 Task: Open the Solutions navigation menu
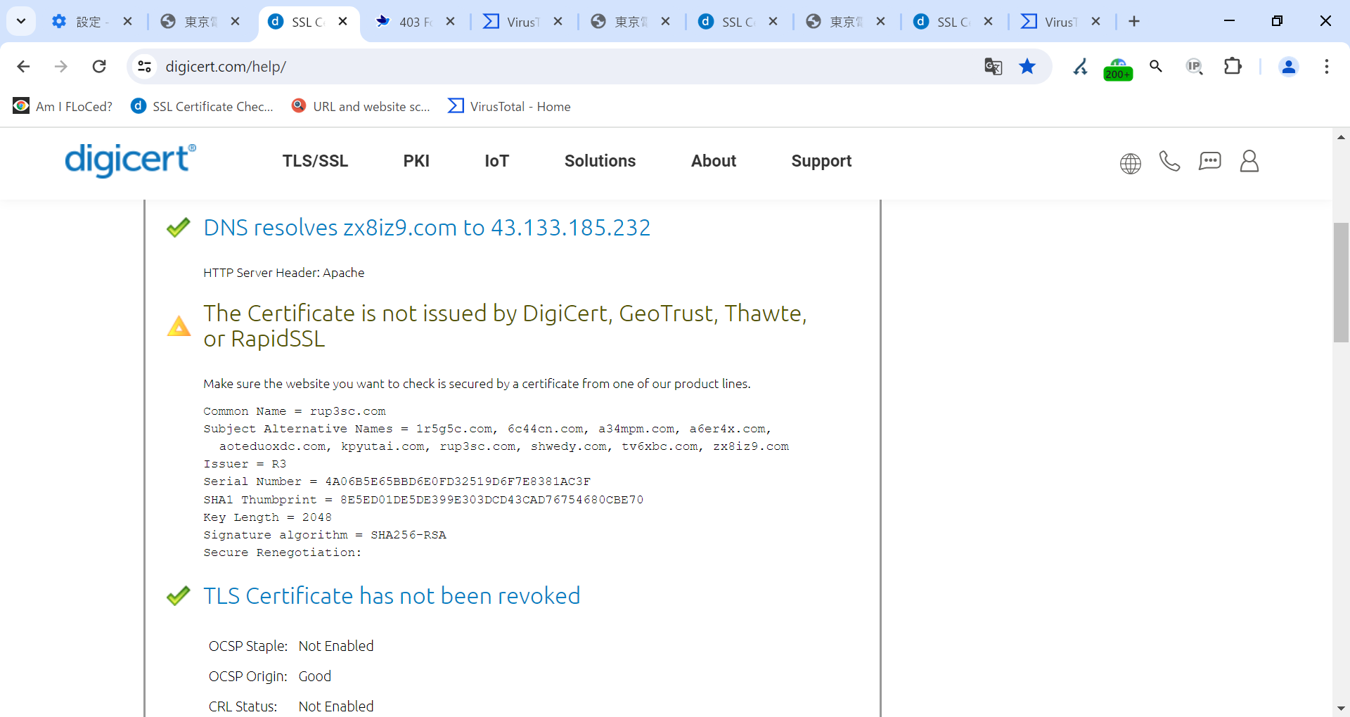[600, 161]
